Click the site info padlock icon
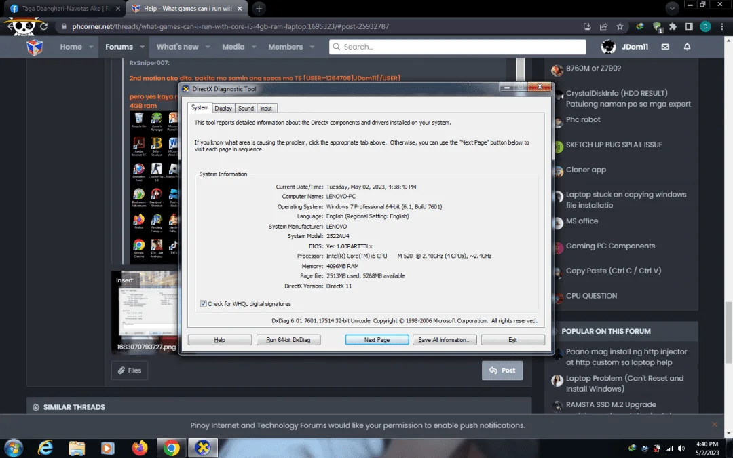 tap(64, 26)
